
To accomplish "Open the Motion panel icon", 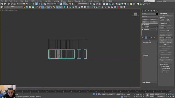I will click(x=151, y=11).
